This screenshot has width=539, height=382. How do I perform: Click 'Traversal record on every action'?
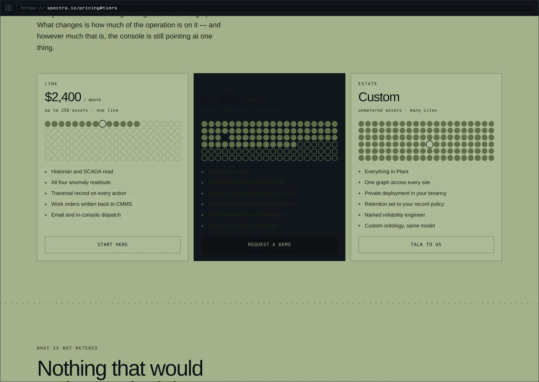click(x=89, y=193)
